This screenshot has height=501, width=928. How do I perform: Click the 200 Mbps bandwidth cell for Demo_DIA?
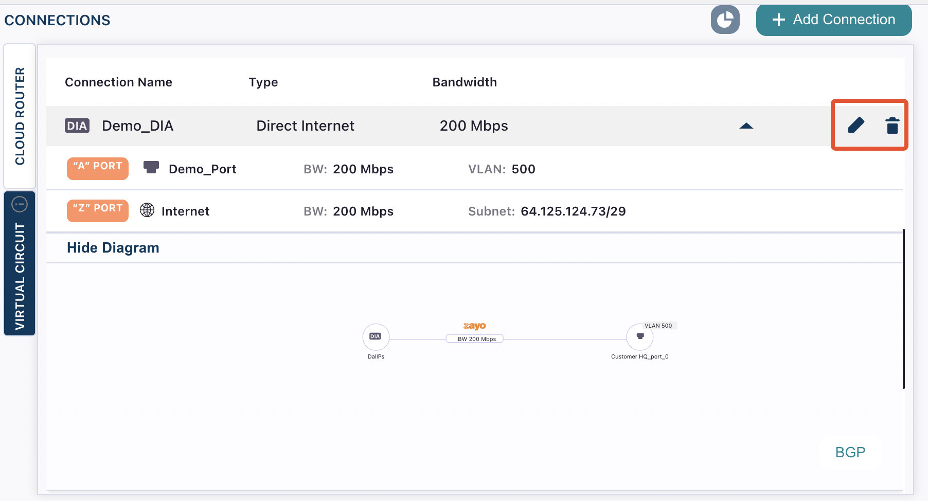point(474,126)
